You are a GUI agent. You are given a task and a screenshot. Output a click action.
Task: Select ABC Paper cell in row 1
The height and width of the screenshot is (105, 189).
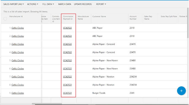point(98,28)
